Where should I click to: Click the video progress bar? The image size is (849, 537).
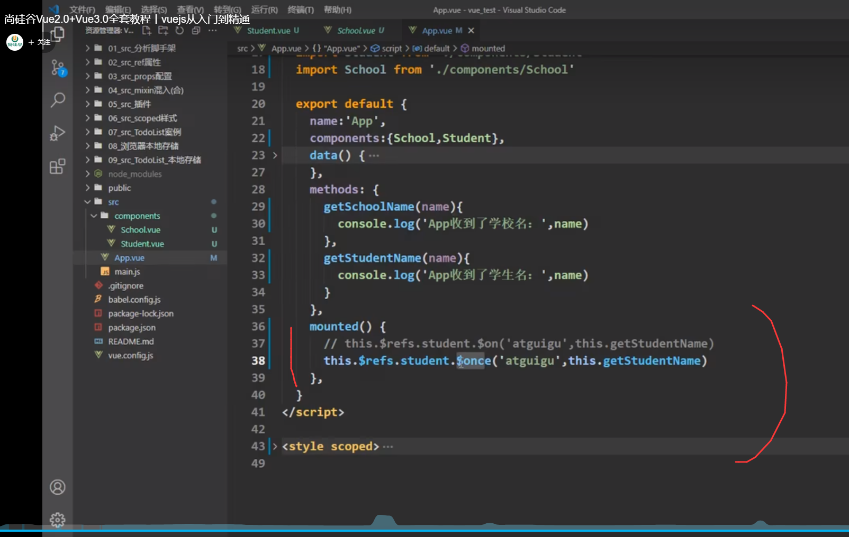coord(423,530)
